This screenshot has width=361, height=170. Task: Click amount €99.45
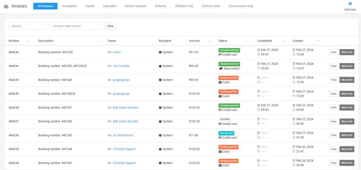point(194,66)
